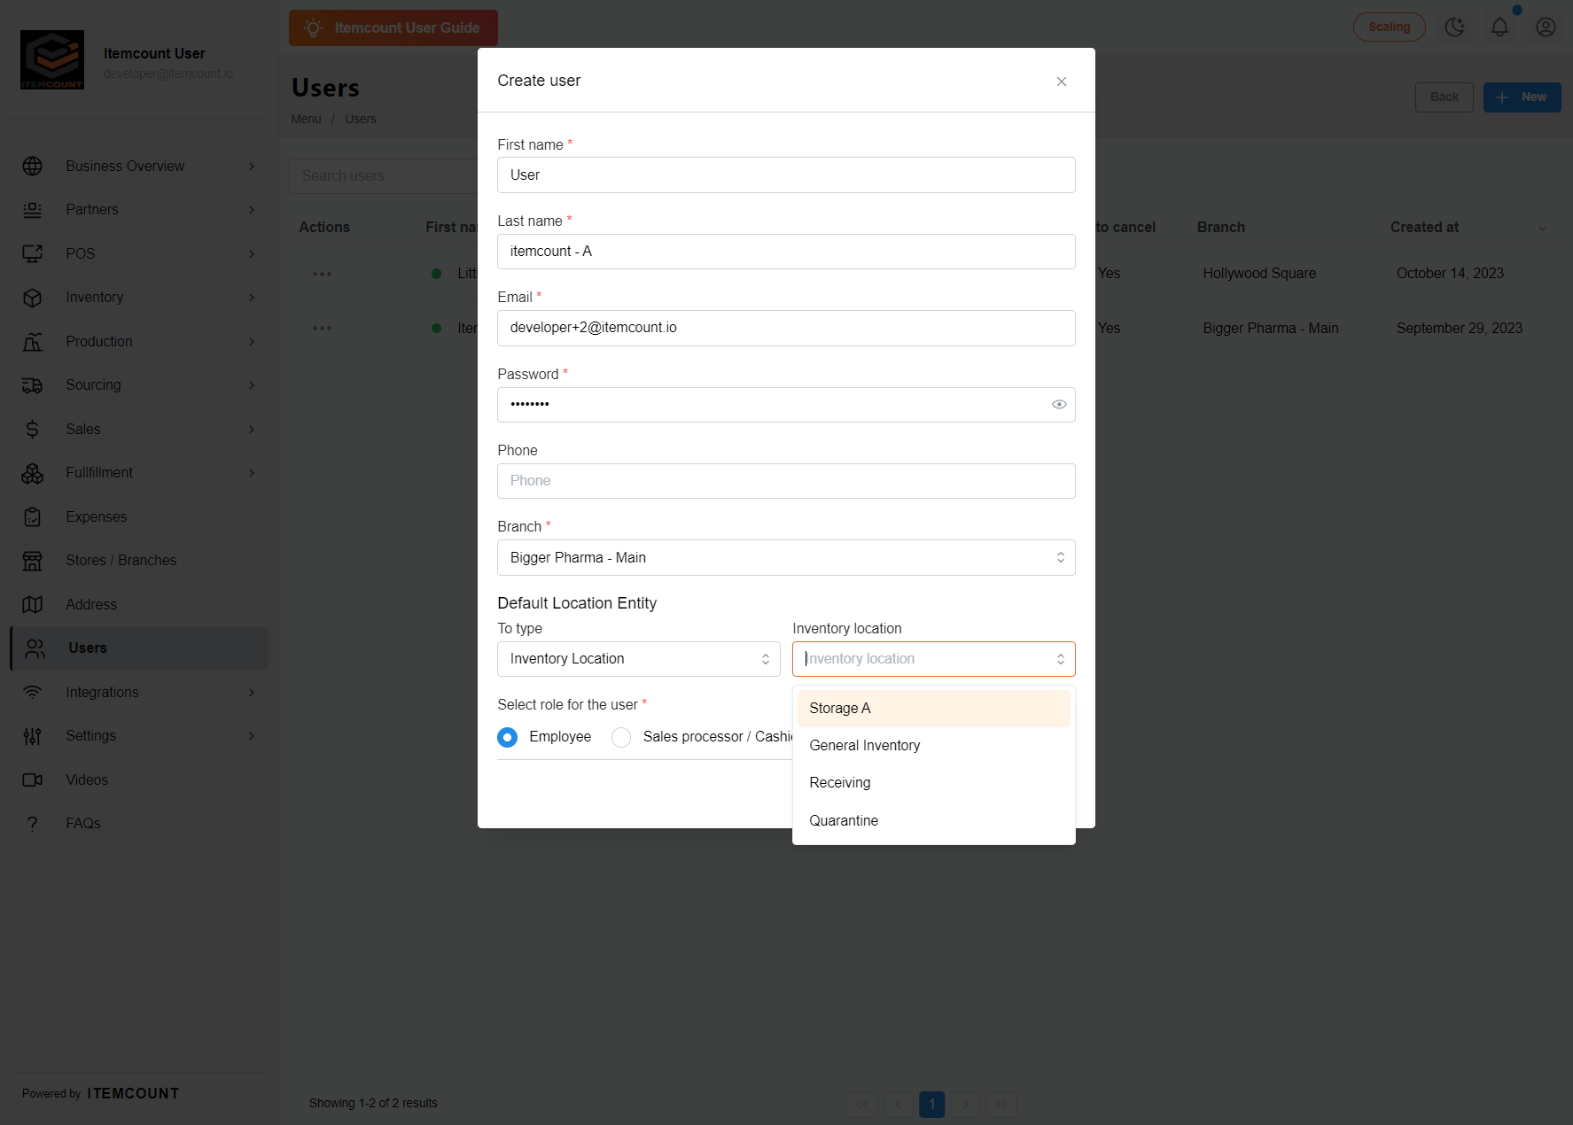
Task: Click the Last name field
Action: pyautogui.click(x=786, y=252)
